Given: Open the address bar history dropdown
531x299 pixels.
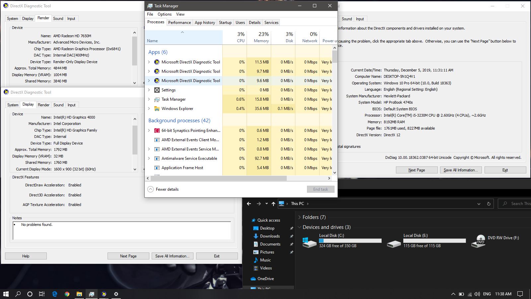Looking at the screenshot, I should tap(479, 204).
